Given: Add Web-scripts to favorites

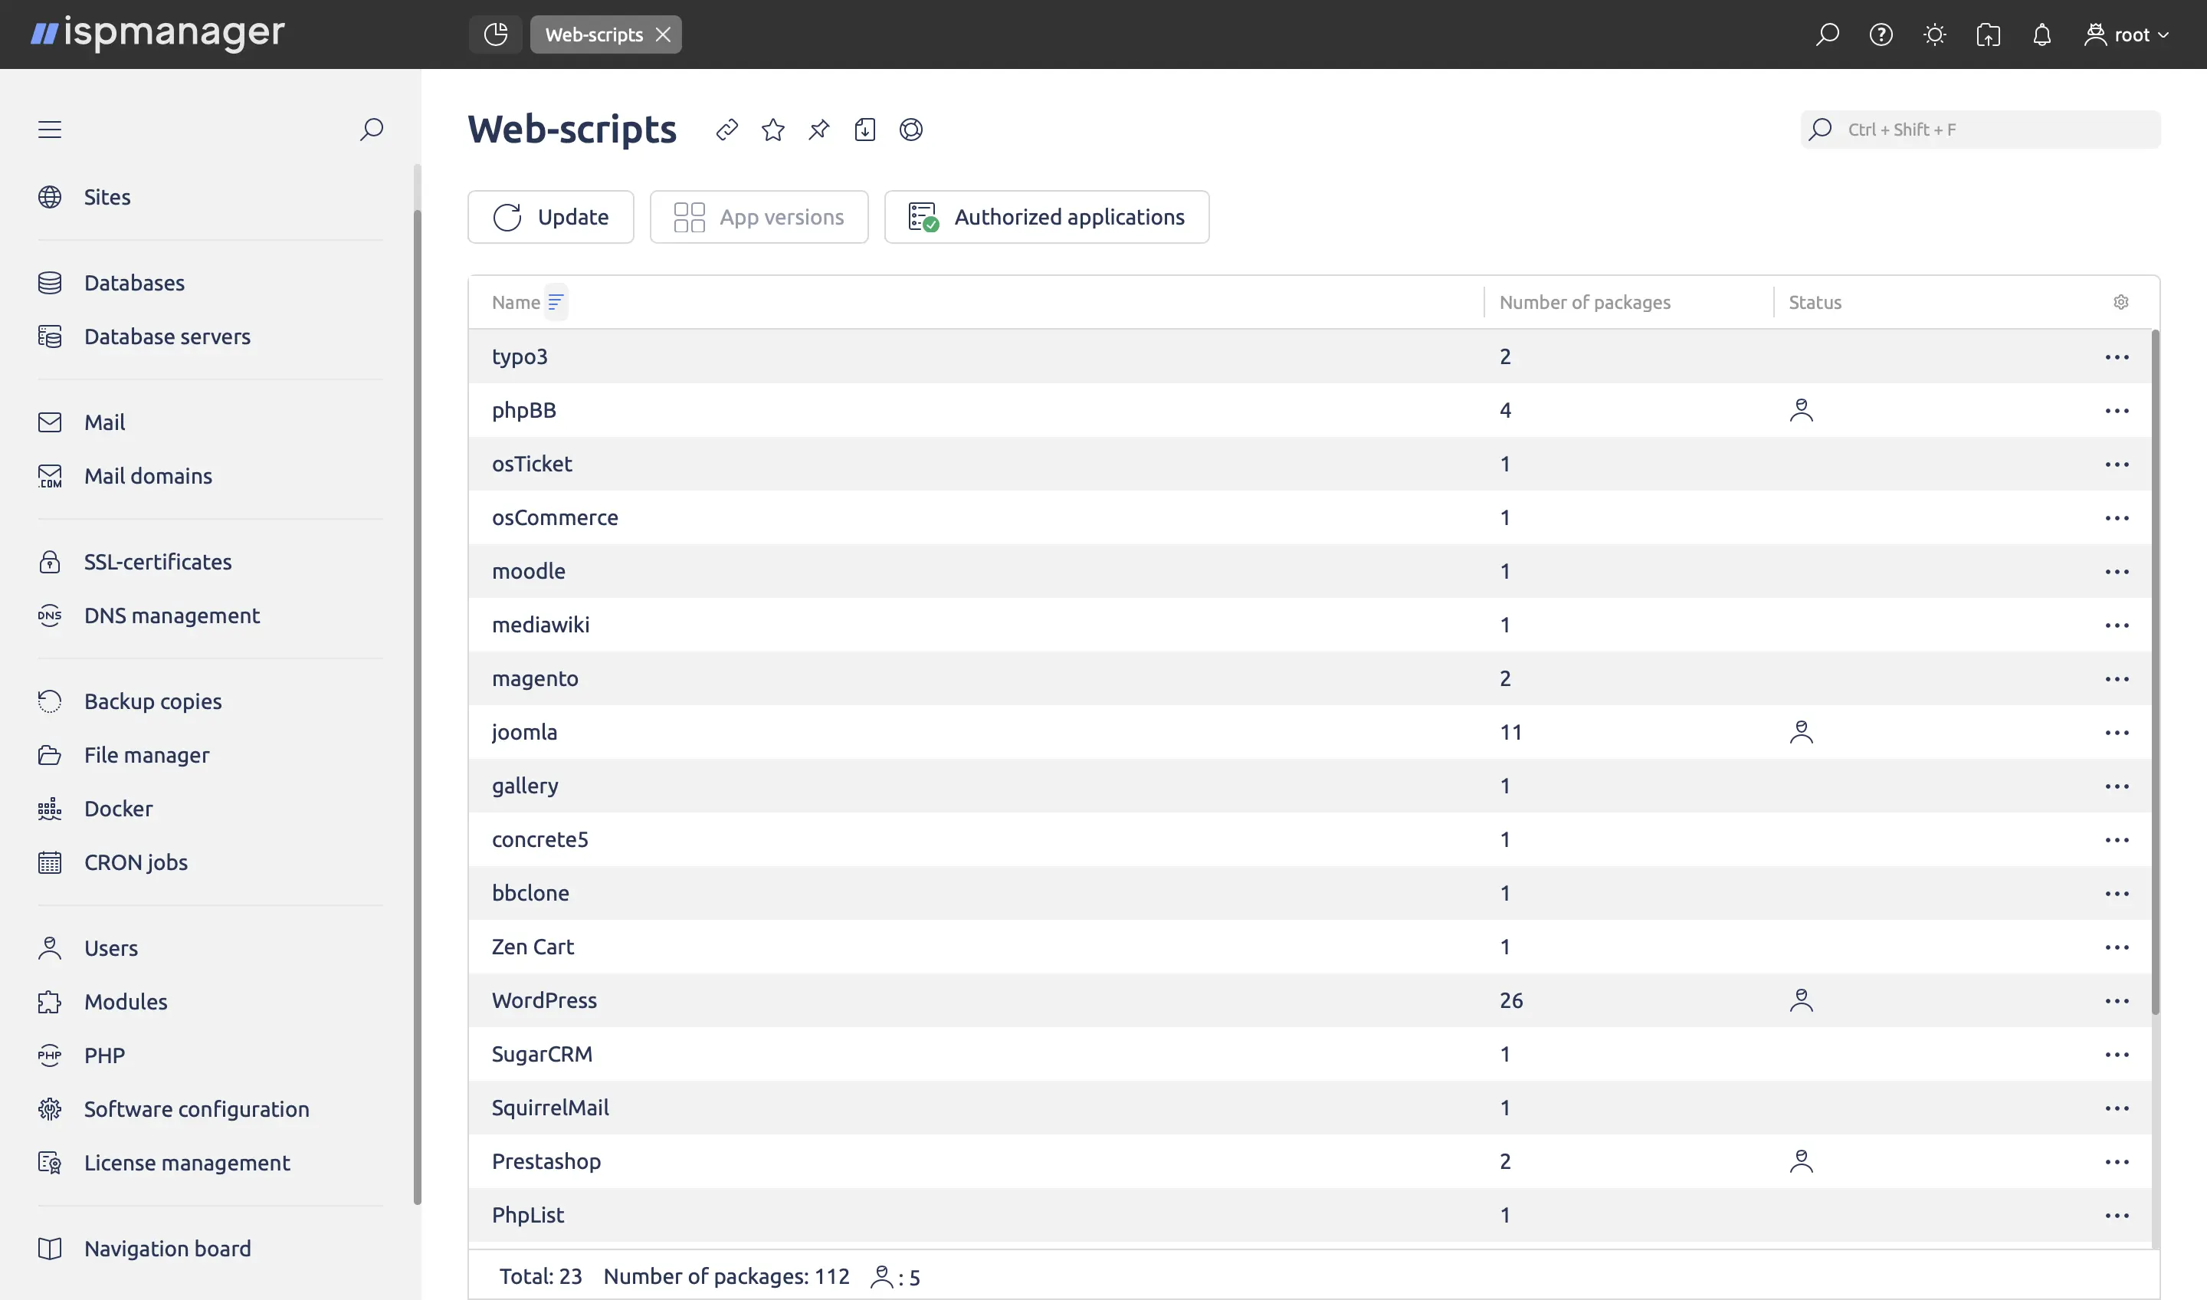Looking at the screenshot, I should point(772,129).
